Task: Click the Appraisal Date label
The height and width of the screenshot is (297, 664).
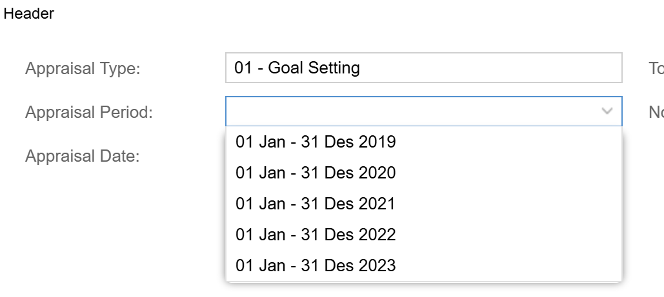Action: 82,156
